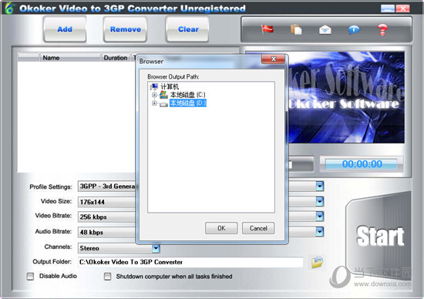Click the video preview thumbnail
424x299 pixels.
pyautogui.click(x=346, y=97)
